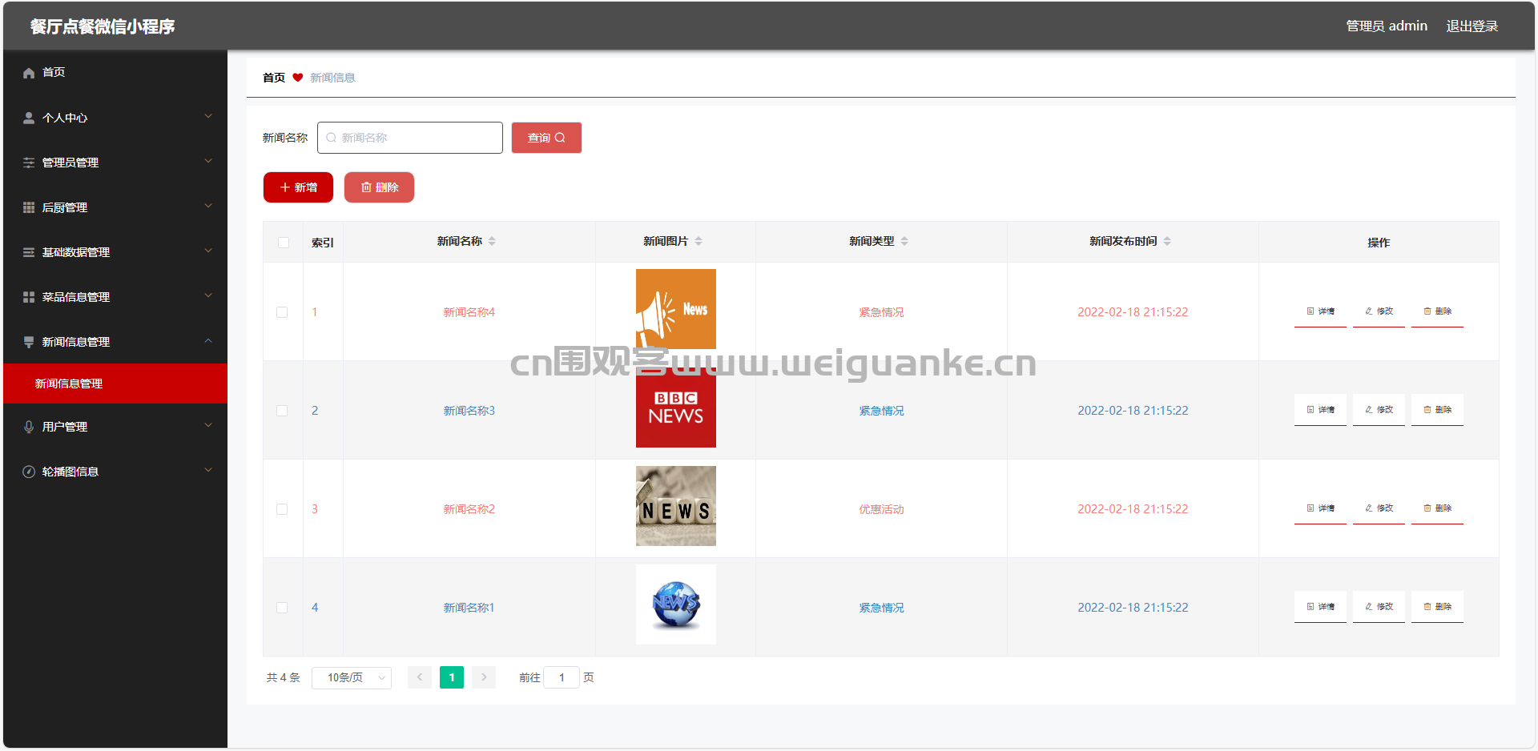
Task: Click 删除 for 新闻名称4
Action: tap(1437, 311)
